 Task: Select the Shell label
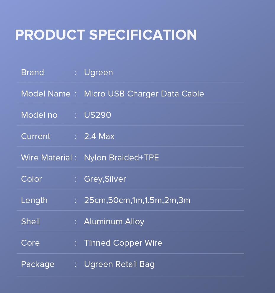30,221
